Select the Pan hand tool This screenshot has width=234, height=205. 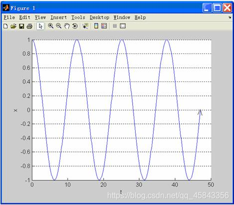coord(67,26)
